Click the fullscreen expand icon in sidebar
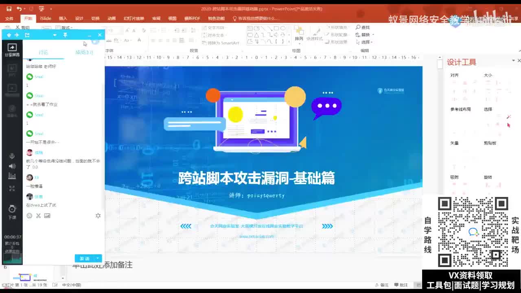This screenshot has height=293, width=521. click(x=12, y=188)
